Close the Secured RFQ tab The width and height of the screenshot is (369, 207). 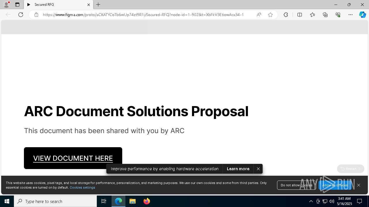point(89,5)
